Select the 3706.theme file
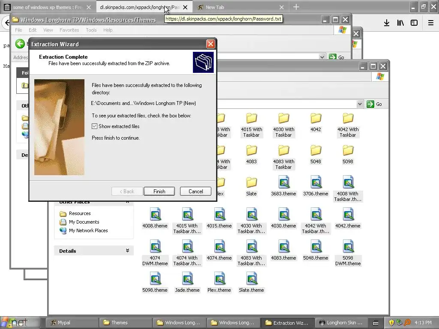Screen dimensions: 439x329 point(316,186)
